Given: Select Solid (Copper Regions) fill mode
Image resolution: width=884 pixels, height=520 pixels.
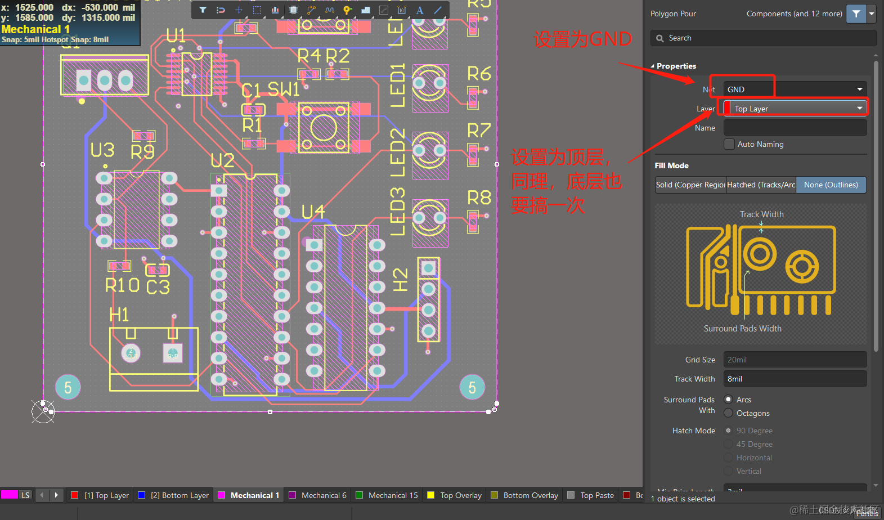Looking at the screenshot, I should (690, 185).
